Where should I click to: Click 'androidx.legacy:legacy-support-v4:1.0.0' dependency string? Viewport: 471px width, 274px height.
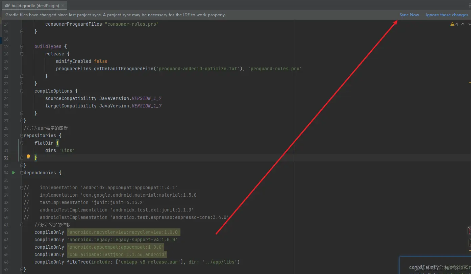tap(122, 240)
